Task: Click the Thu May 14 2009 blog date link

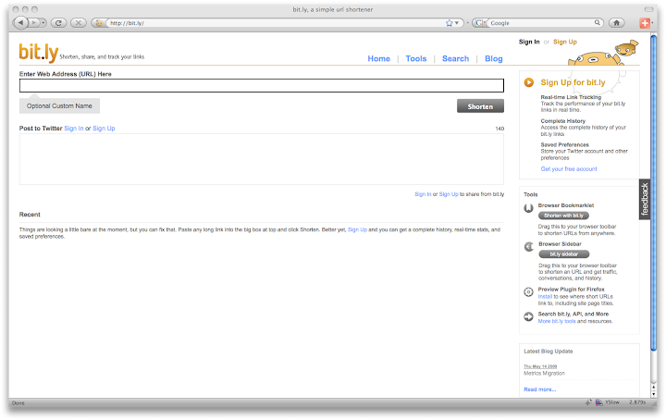Action: click(x=540, y=366)
